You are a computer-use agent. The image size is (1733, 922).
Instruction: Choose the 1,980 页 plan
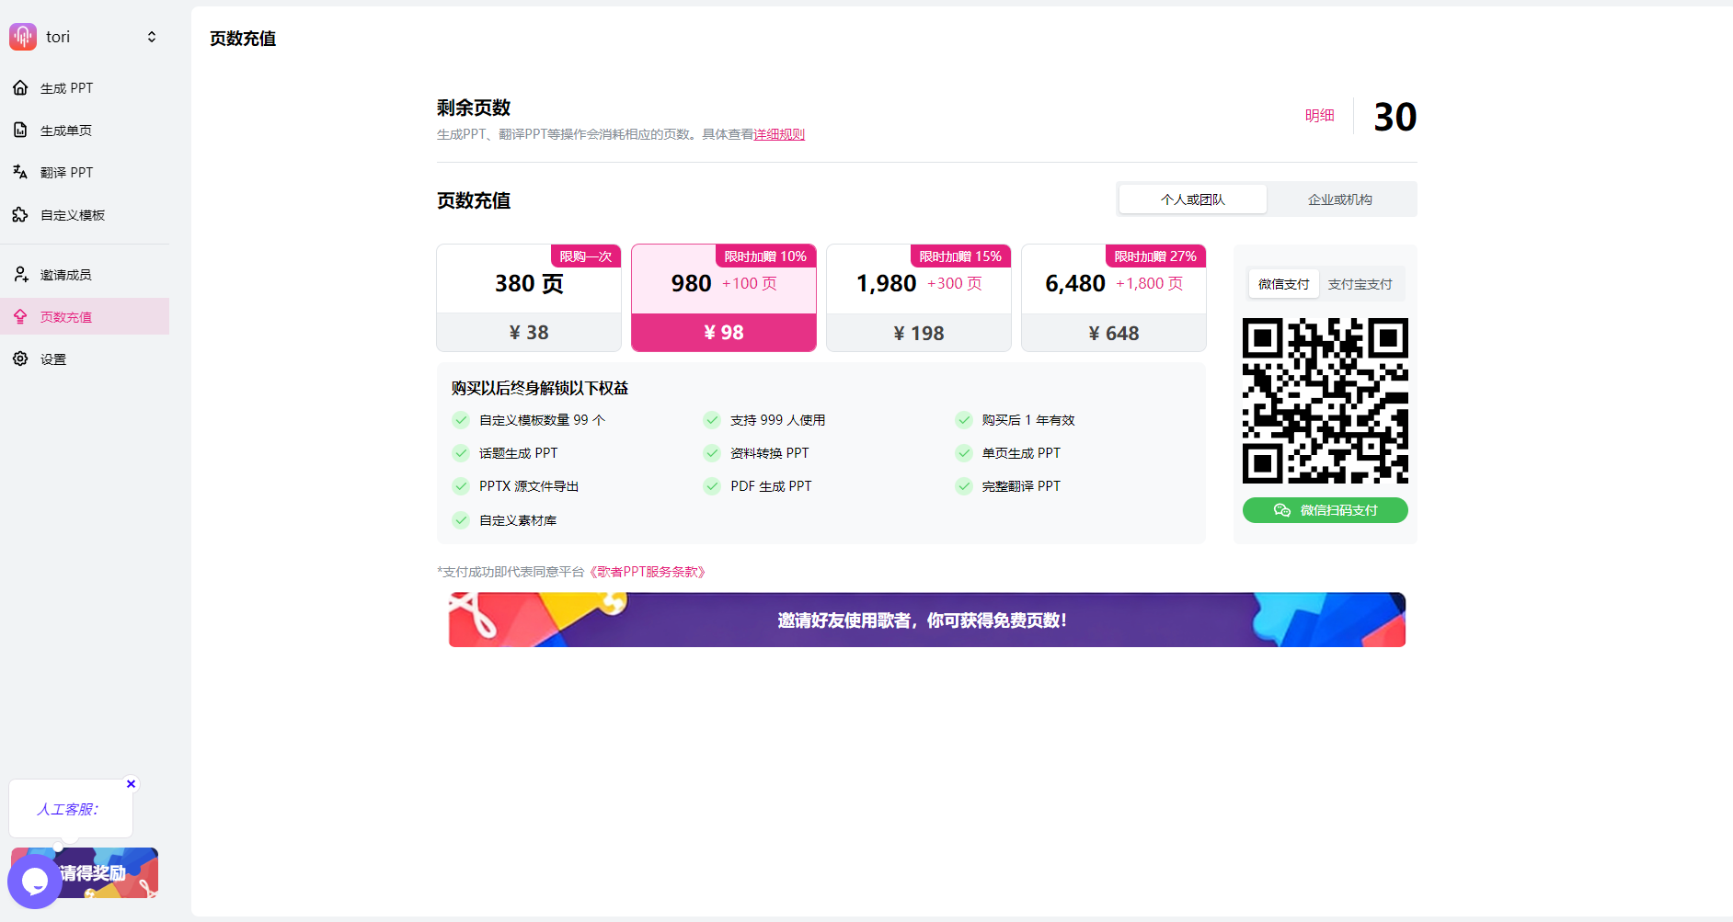point(918,297)
